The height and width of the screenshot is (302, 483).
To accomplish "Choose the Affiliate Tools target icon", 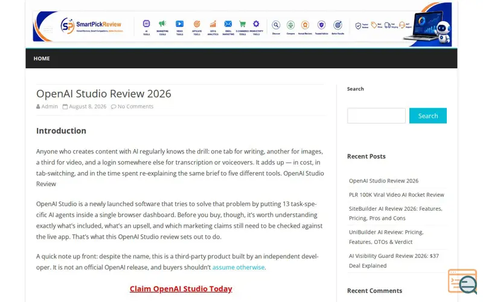I will (197, 24).
